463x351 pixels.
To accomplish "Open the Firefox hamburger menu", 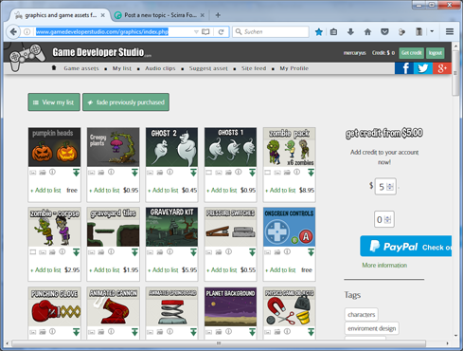I will pyautogui.click(x=450, y=31).
